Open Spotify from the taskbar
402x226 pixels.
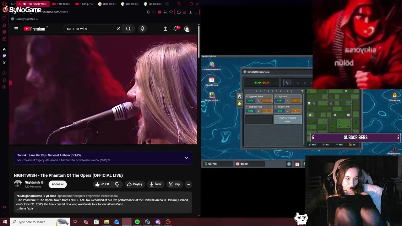(137, 222)
